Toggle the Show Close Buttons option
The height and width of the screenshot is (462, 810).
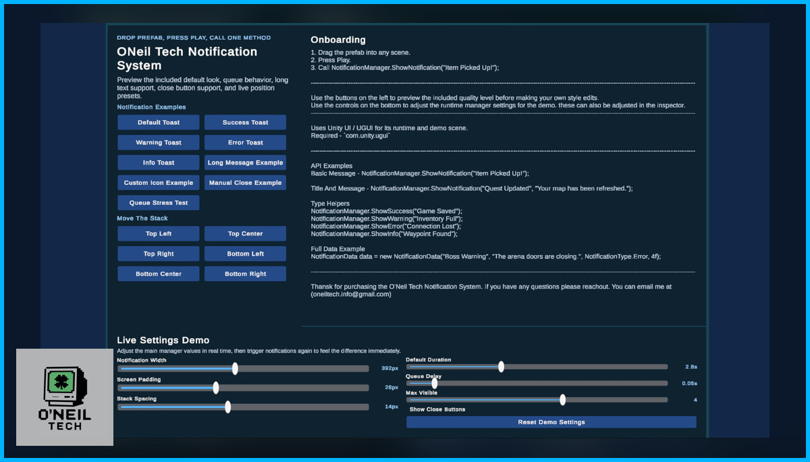(437, 409)
